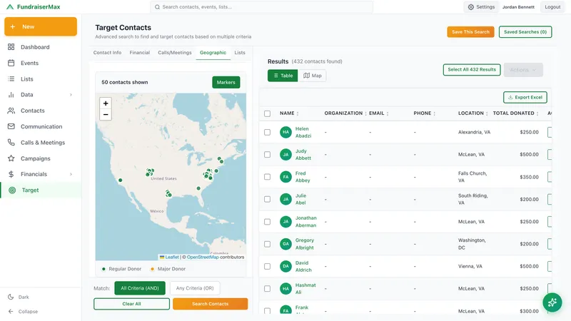Switch to the Calls/Meetings tab
Image resolution: width=571 pixels, height=321 pixels.
[174, 52]
